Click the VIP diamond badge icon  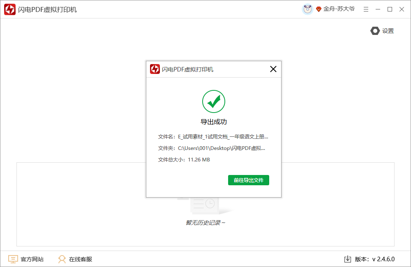(319, 9)
